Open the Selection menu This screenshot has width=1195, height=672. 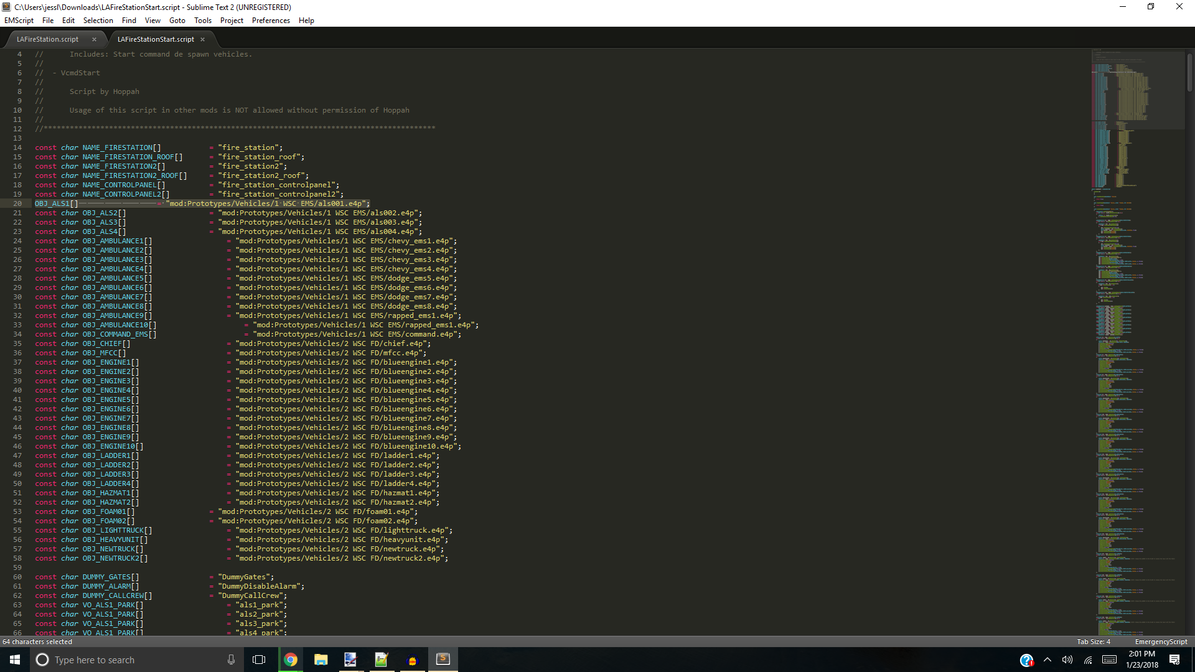98,21
